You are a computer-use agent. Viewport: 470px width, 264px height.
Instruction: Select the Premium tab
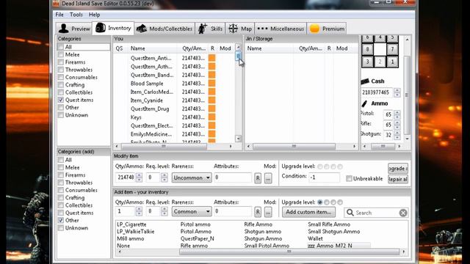tap(327, 29)
